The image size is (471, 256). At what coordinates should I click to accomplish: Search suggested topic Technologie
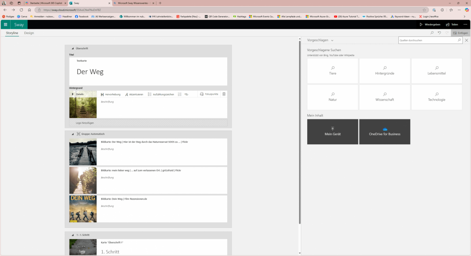[x=437, y=97]
